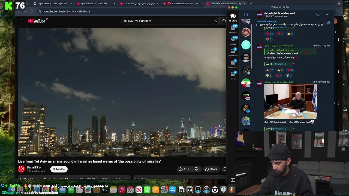Screen dimensions: 349x196
Task: Open Calendar app showing 28 in Dock
Action: pyautogui.click(x=130, y=190)
